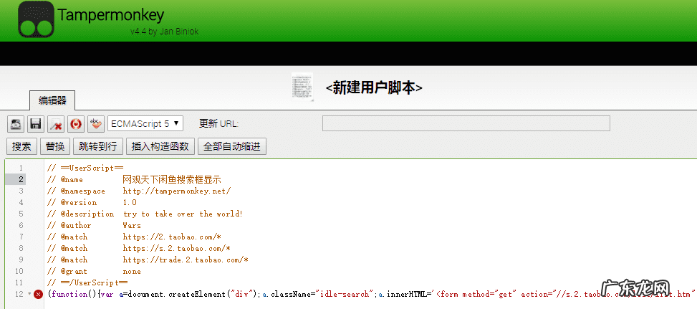Click the 全部自动缩进 button
This screenshot has height=309, width=697.
pos(231,147)
